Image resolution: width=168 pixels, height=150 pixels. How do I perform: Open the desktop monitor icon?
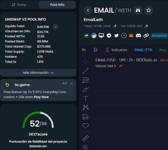[101, 36]
